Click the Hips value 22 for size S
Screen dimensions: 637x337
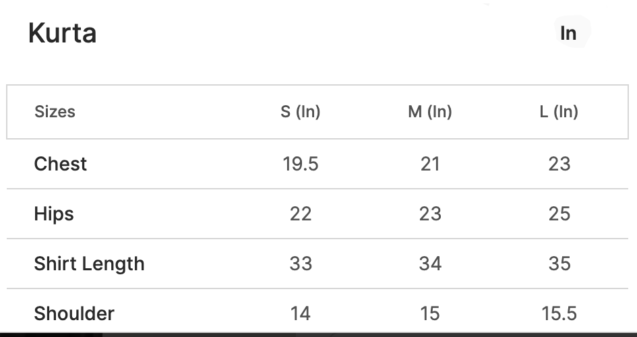[x=301, y=214]
